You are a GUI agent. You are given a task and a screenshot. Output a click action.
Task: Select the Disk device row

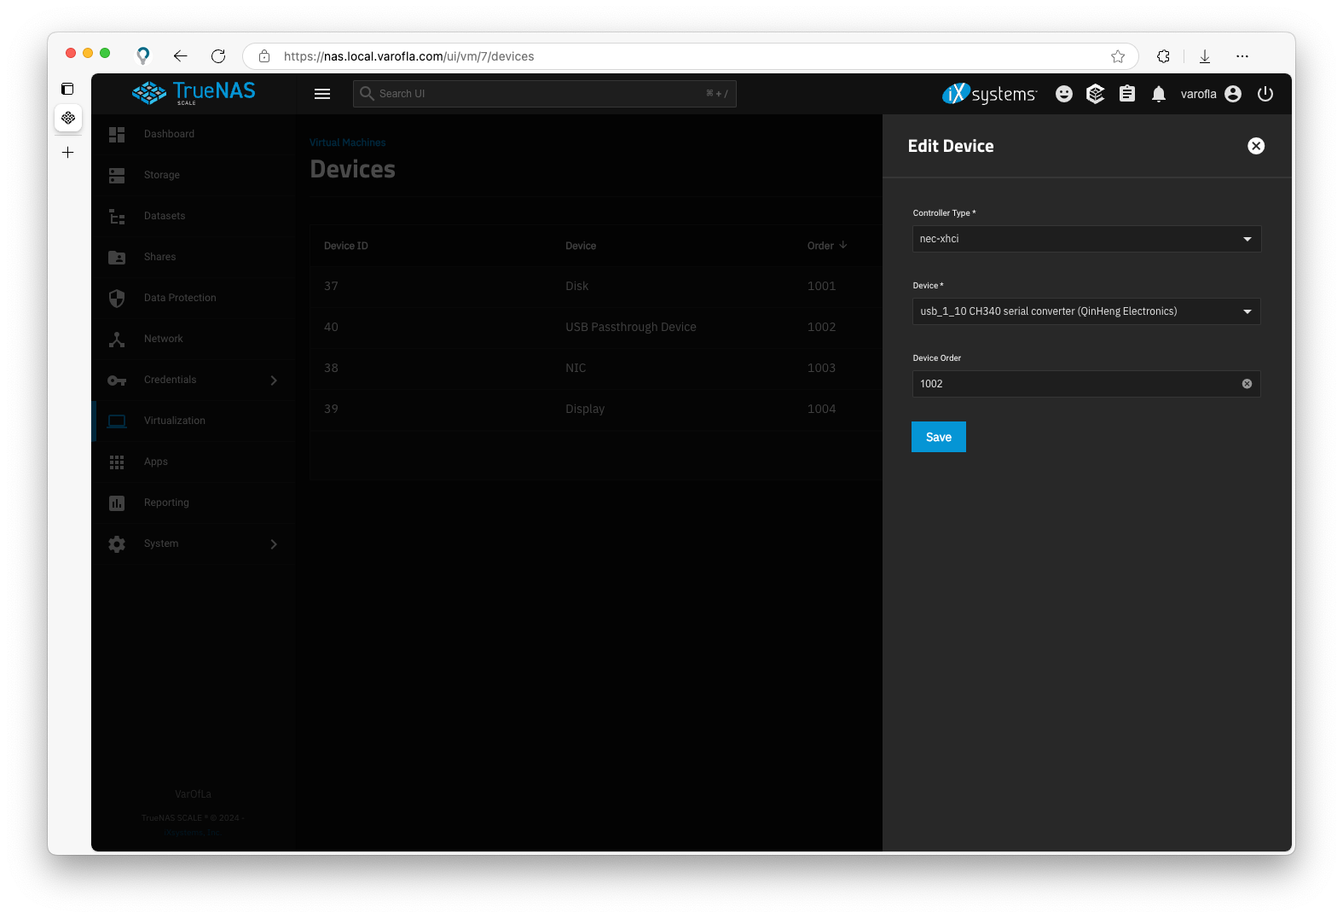[596, 286]
